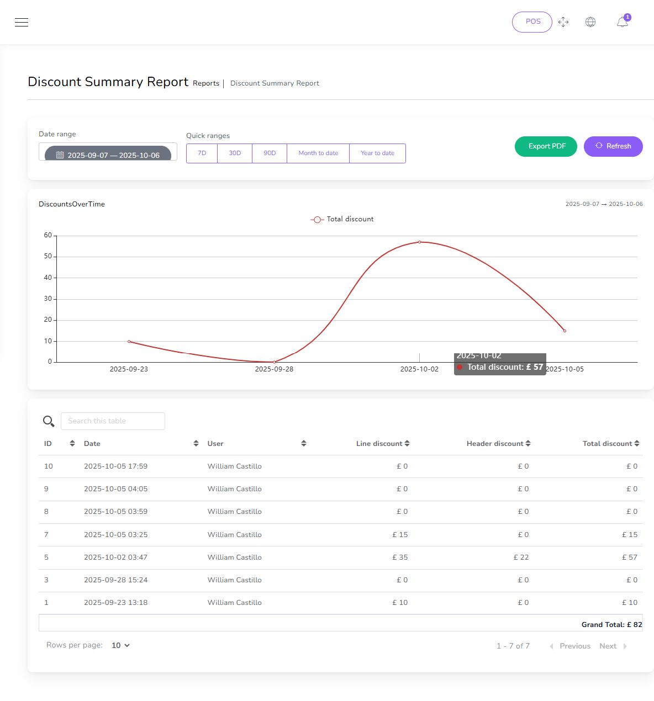
Task: Open the language globe icon
Action: click(x=590, y=22)
